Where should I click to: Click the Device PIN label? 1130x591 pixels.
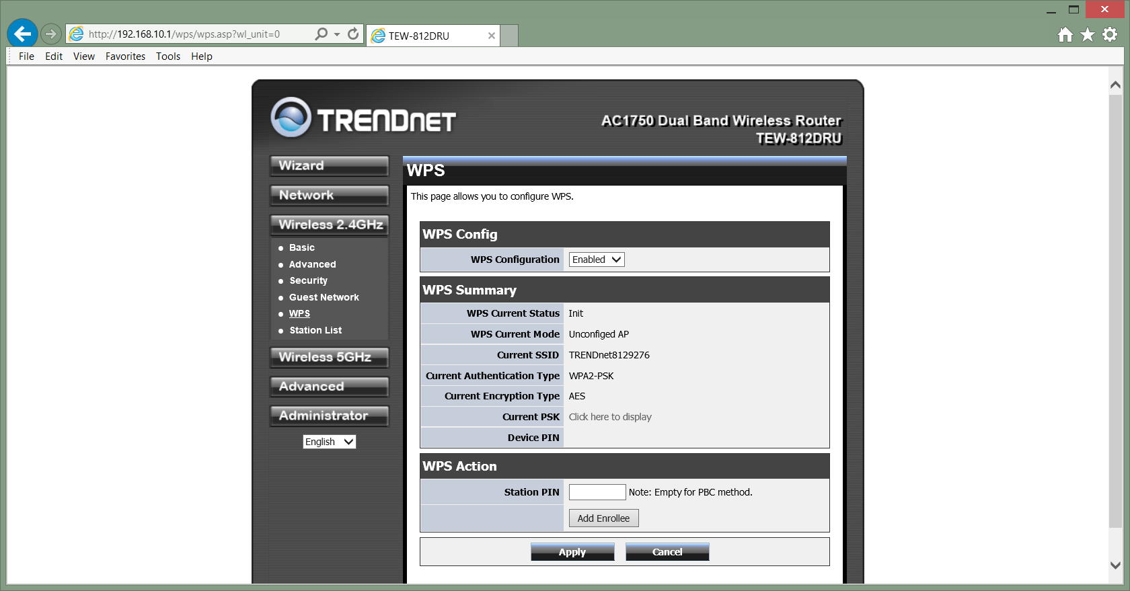pyautogui.click(x=533, y=438)
